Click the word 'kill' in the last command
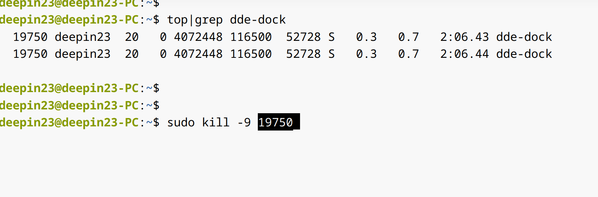The image size is (598, 197). pos(216,122)
